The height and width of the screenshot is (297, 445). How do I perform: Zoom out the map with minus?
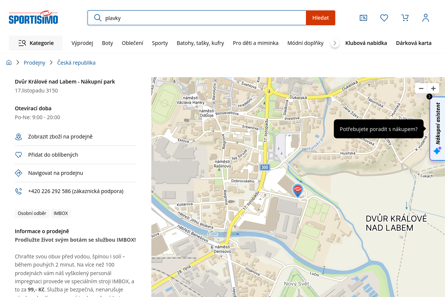(x=421, y=88)
